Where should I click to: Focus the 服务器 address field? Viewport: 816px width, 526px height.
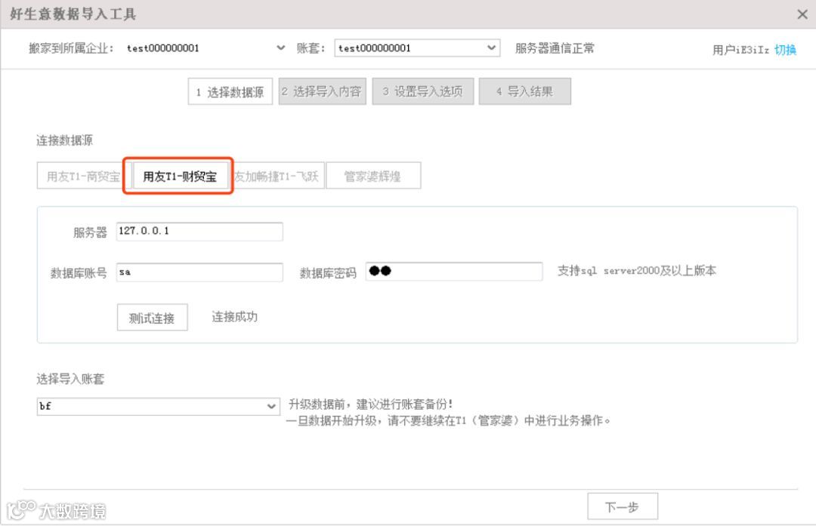coord(199,231)
